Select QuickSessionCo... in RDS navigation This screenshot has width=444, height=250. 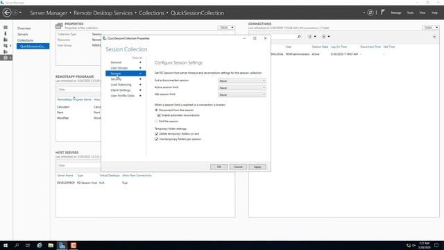click(33, 47)
